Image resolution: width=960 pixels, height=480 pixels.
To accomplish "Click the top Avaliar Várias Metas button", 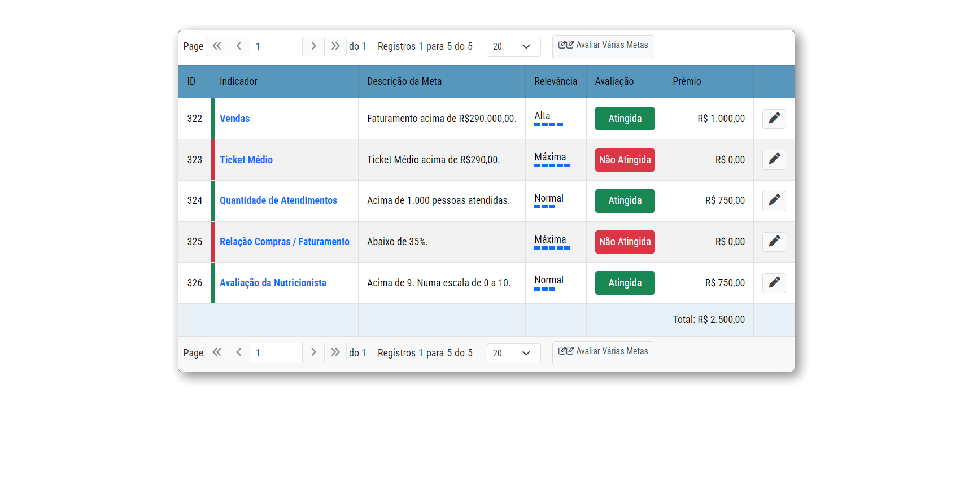I will click(603, 46).
